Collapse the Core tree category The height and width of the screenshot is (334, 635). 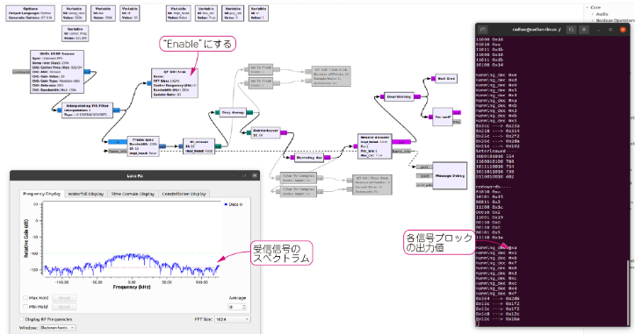pos(587,7)
